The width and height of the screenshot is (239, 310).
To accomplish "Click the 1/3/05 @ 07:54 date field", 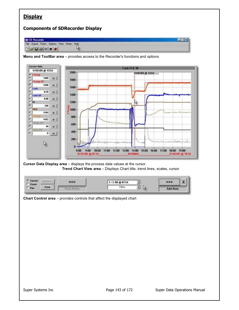I will click(x=122, y=182).
